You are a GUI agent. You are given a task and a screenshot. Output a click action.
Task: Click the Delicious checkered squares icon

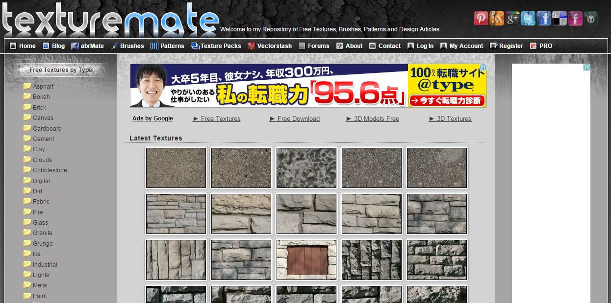pos(560,18)
